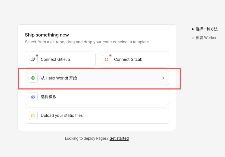The width and height of the screenshot is (225, 157).
Task: Open the 选择模板 template option
Action: pos(49,97)
